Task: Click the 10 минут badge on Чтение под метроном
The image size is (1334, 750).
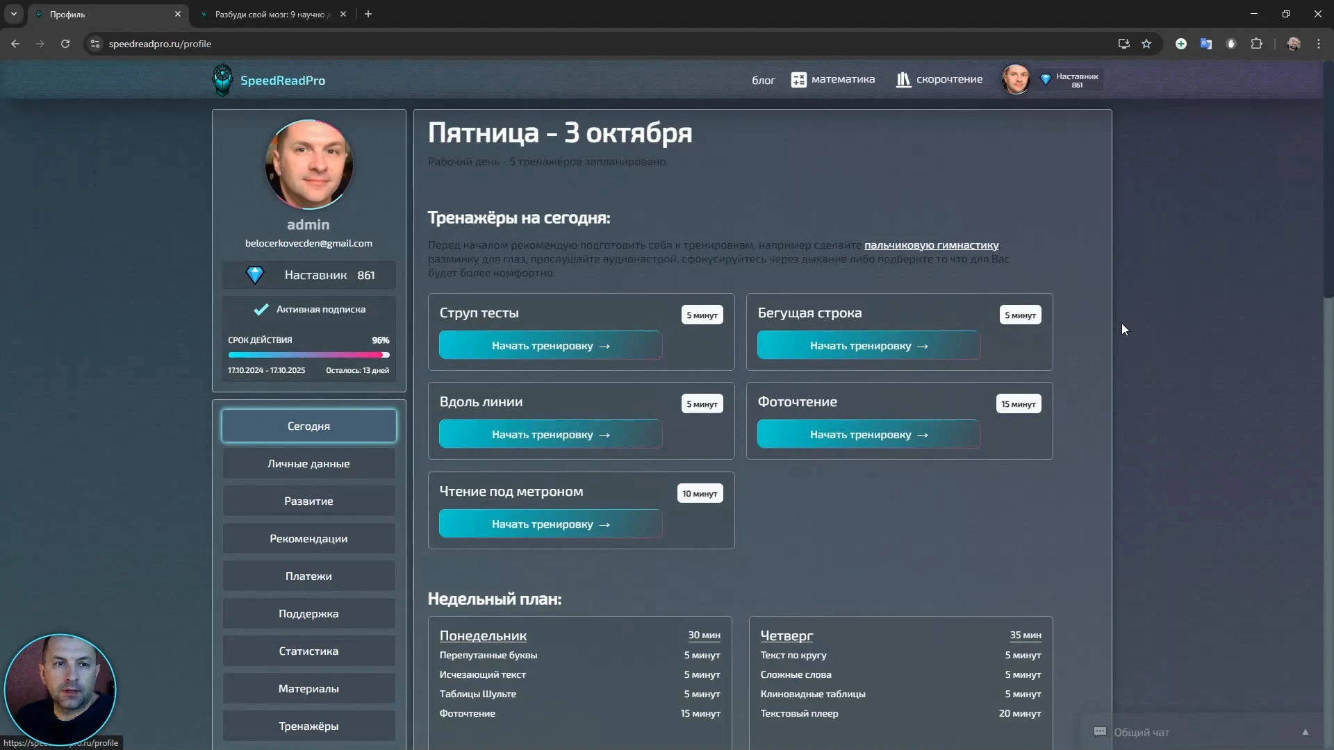Action: pyautogui.click(x=700, y=493)
